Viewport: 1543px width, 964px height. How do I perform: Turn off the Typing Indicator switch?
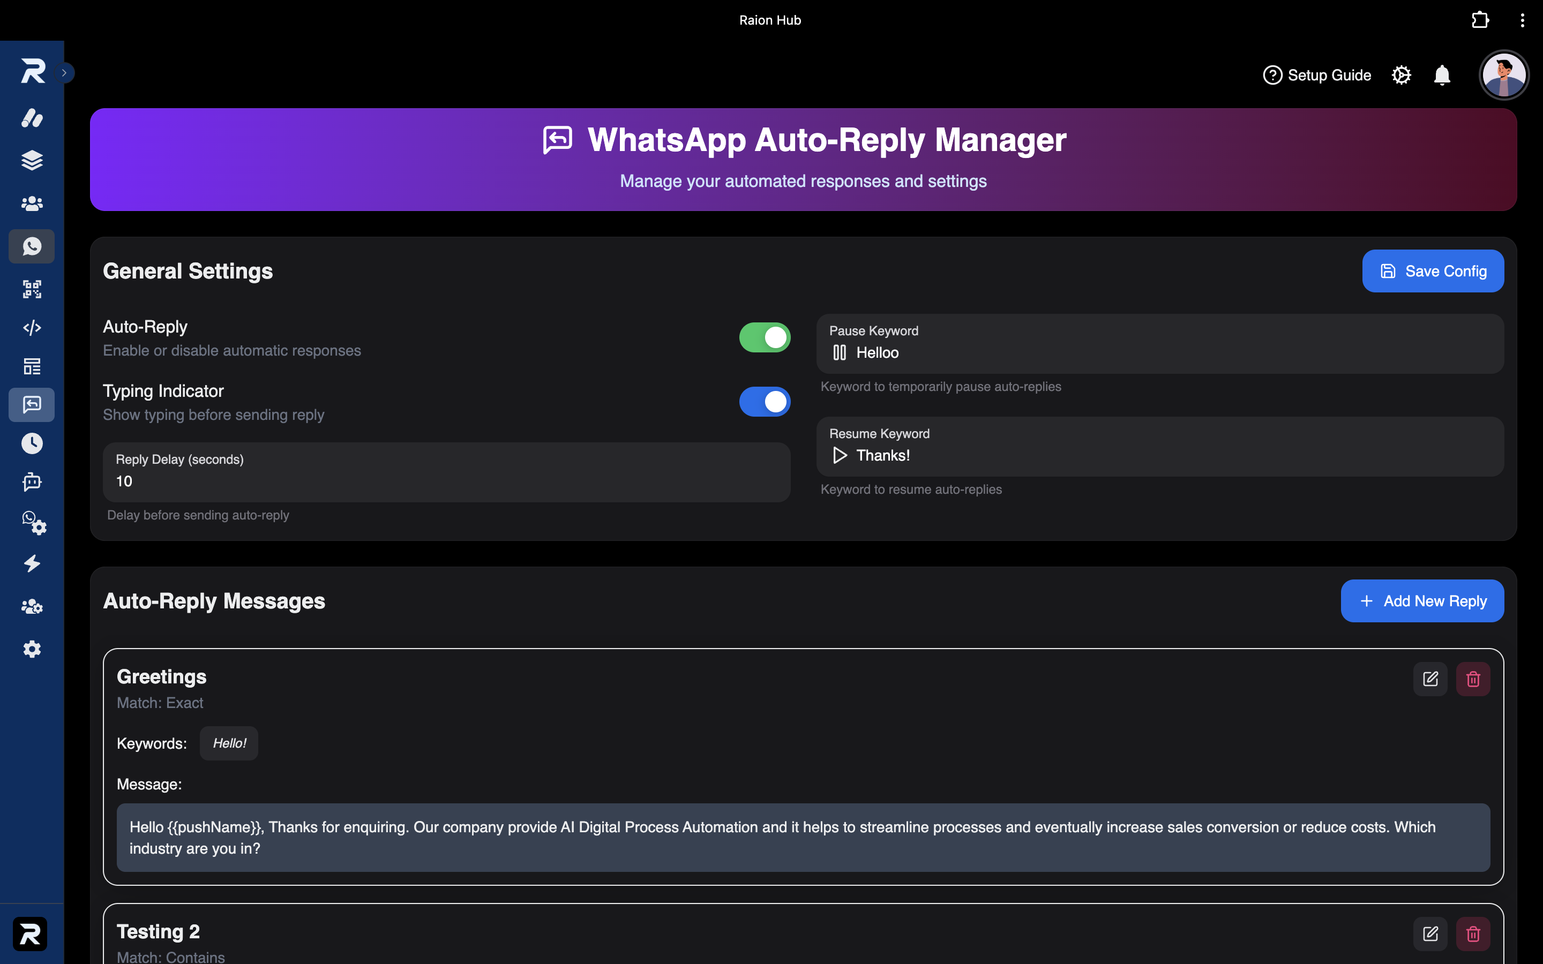(765, 402)
